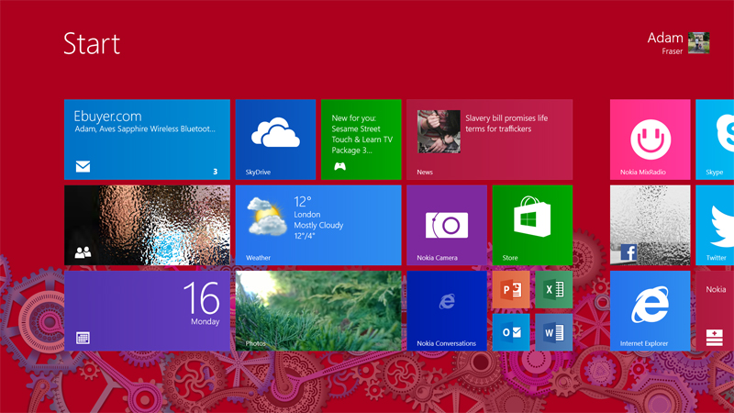This screenshot has height=413, width=734.
Task: Open the People tile with glass photo
Action: tap(147, 225)
